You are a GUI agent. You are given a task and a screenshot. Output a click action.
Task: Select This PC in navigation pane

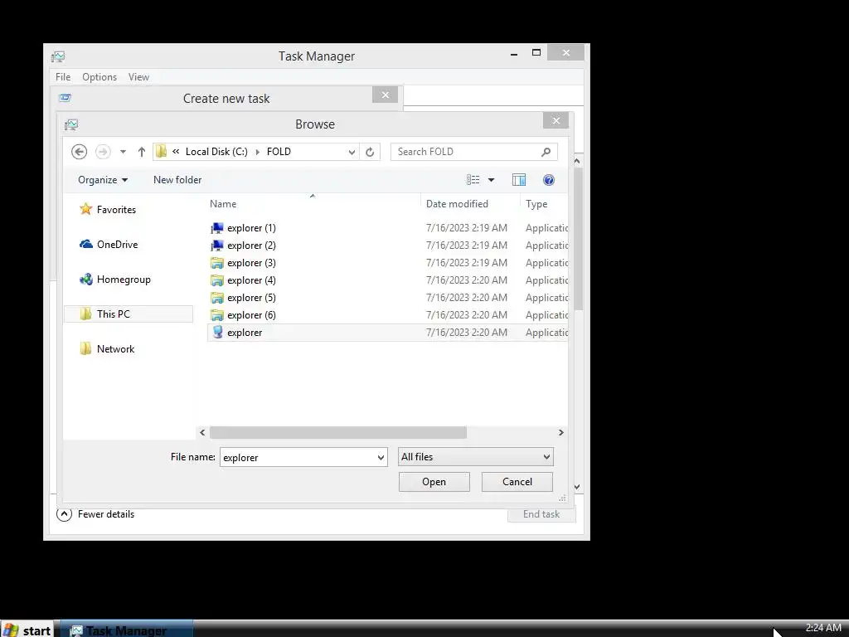click(129, 314)
